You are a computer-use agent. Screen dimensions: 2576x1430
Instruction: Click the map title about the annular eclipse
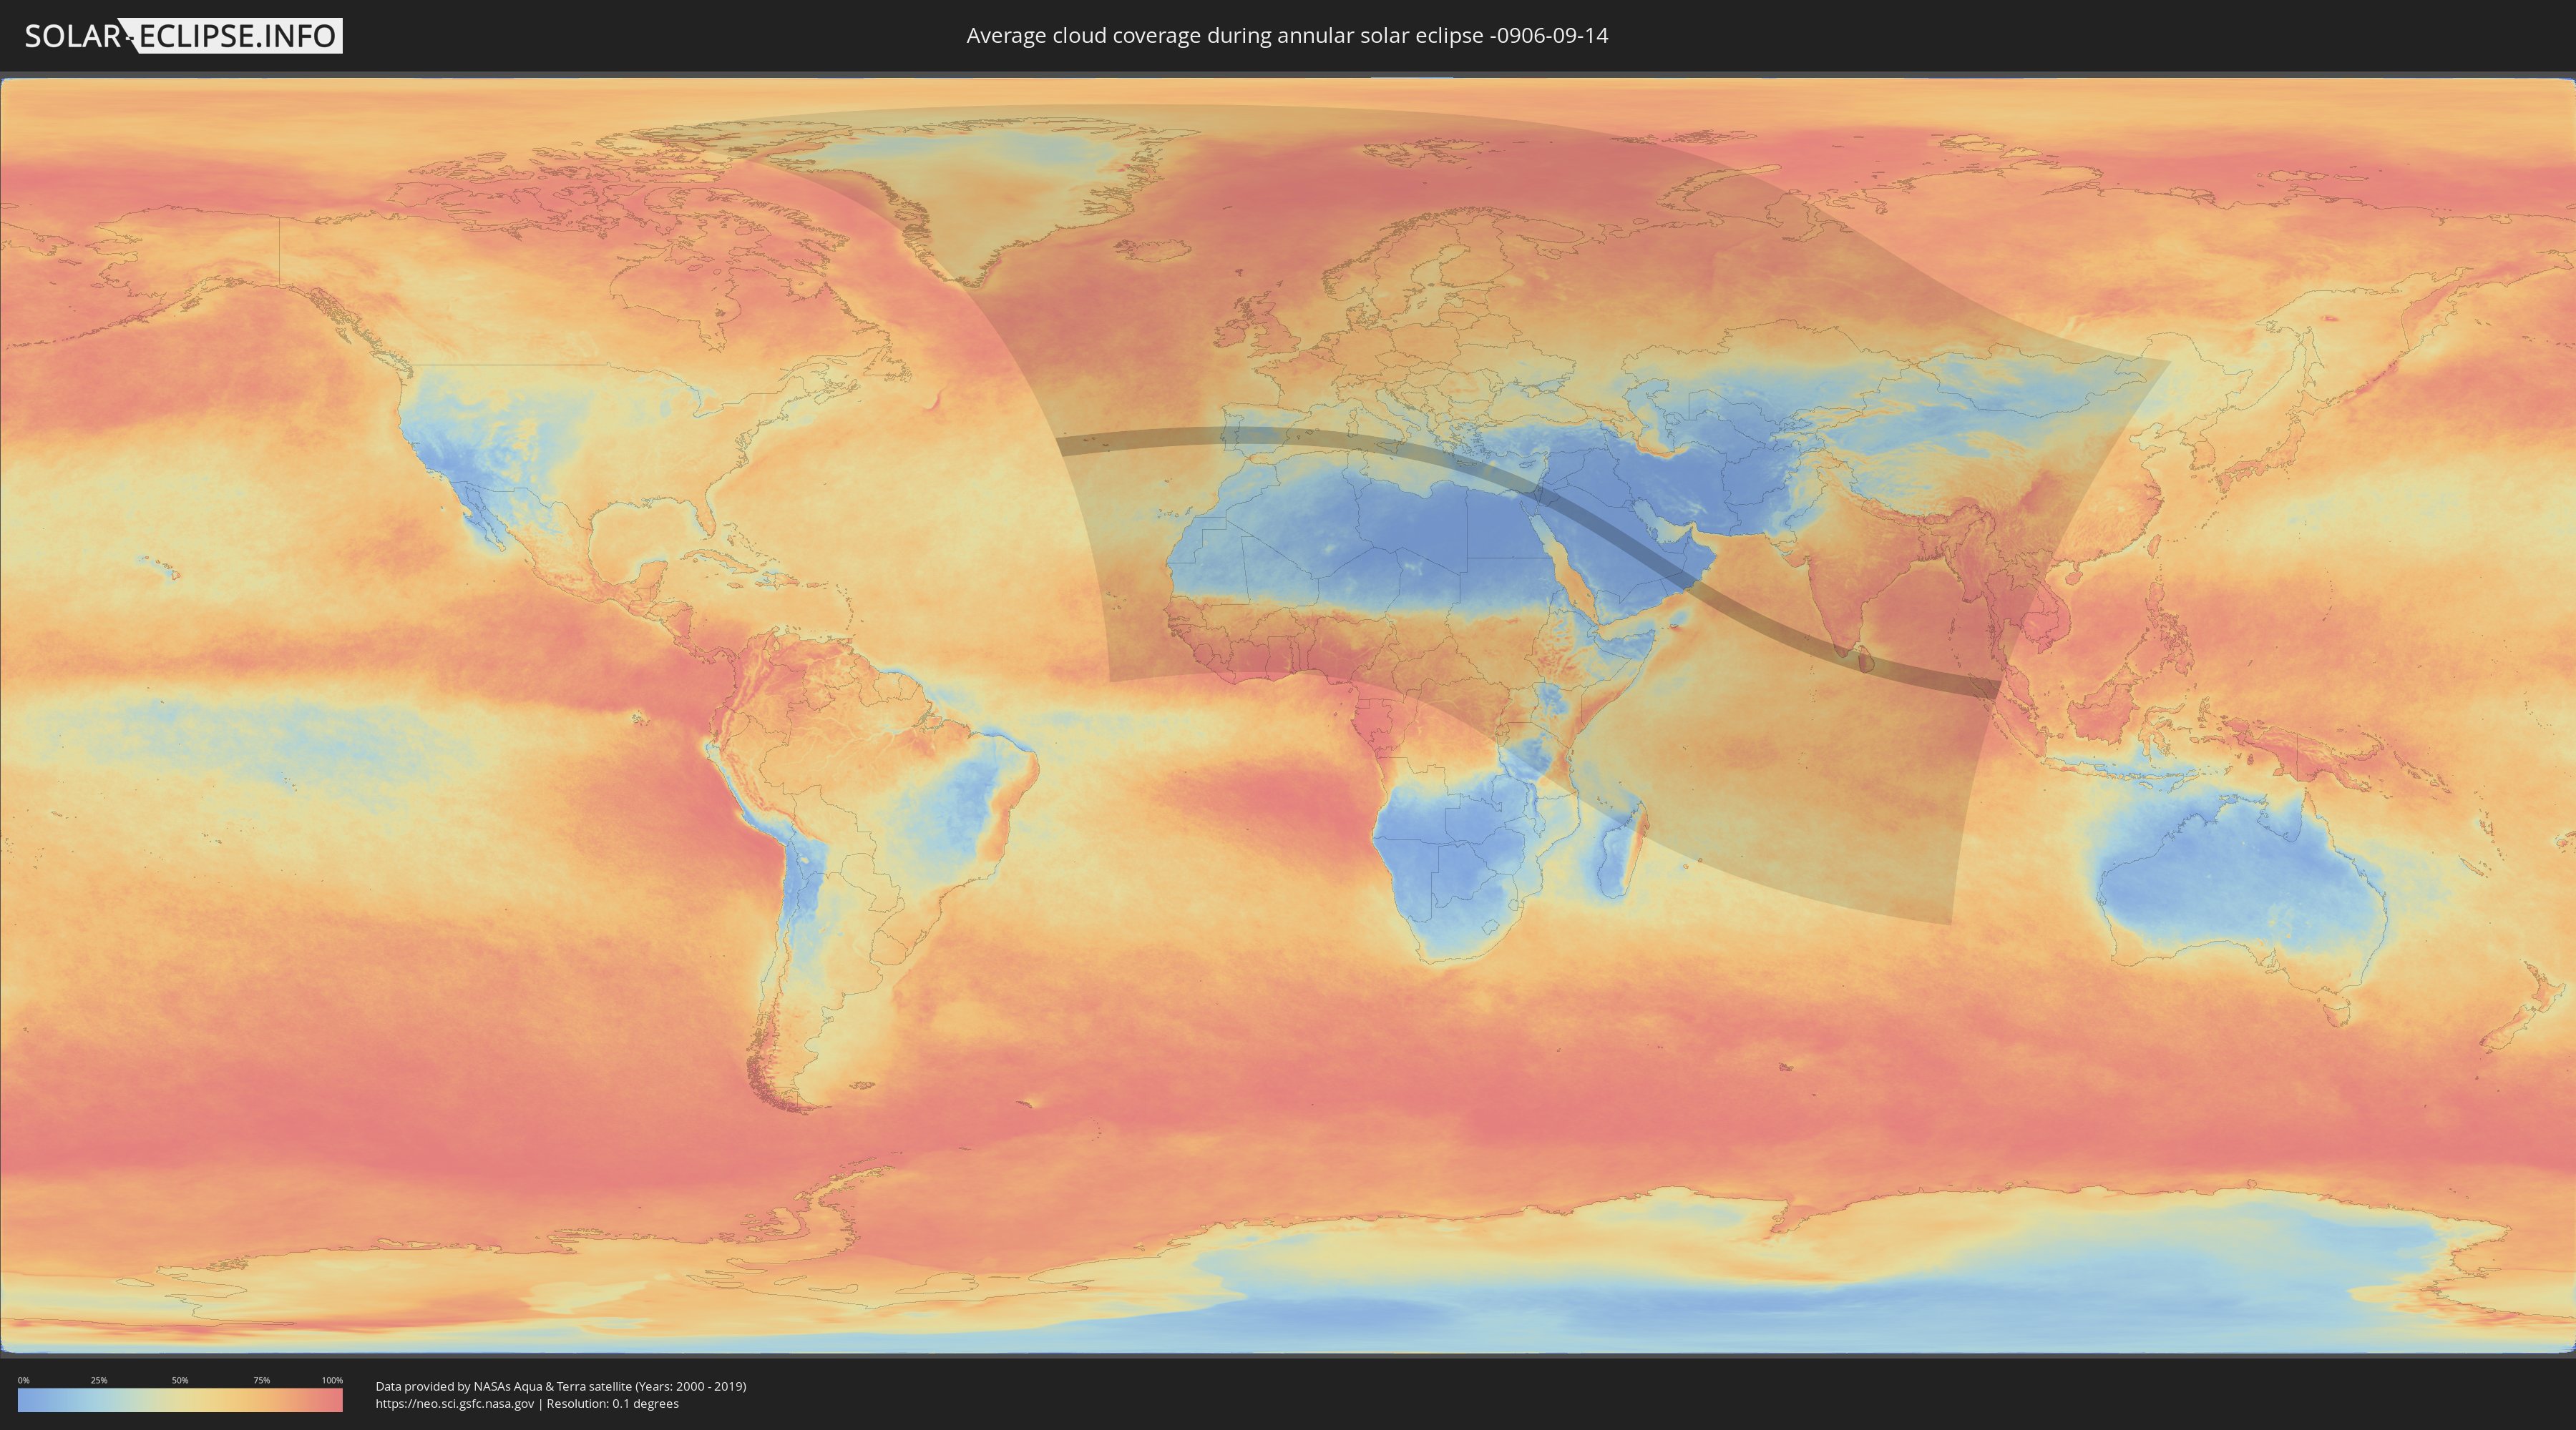(x=1287, y=36)
